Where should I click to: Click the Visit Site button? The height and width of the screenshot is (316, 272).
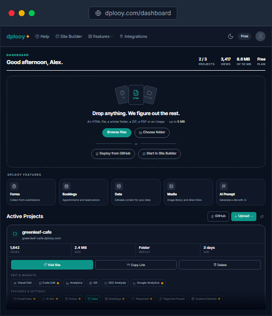click(52, 265)
